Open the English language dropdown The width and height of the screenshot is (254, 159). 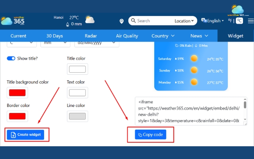216,21
